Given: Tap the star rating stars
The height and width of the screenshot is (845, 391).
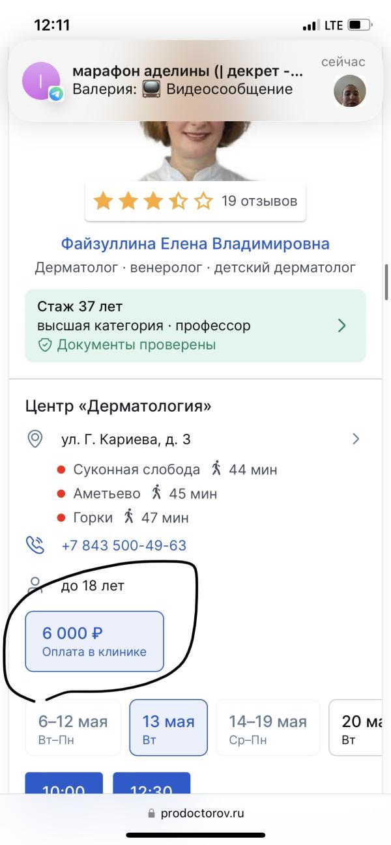Looking at the screenshot, I should tap(153, 201).
